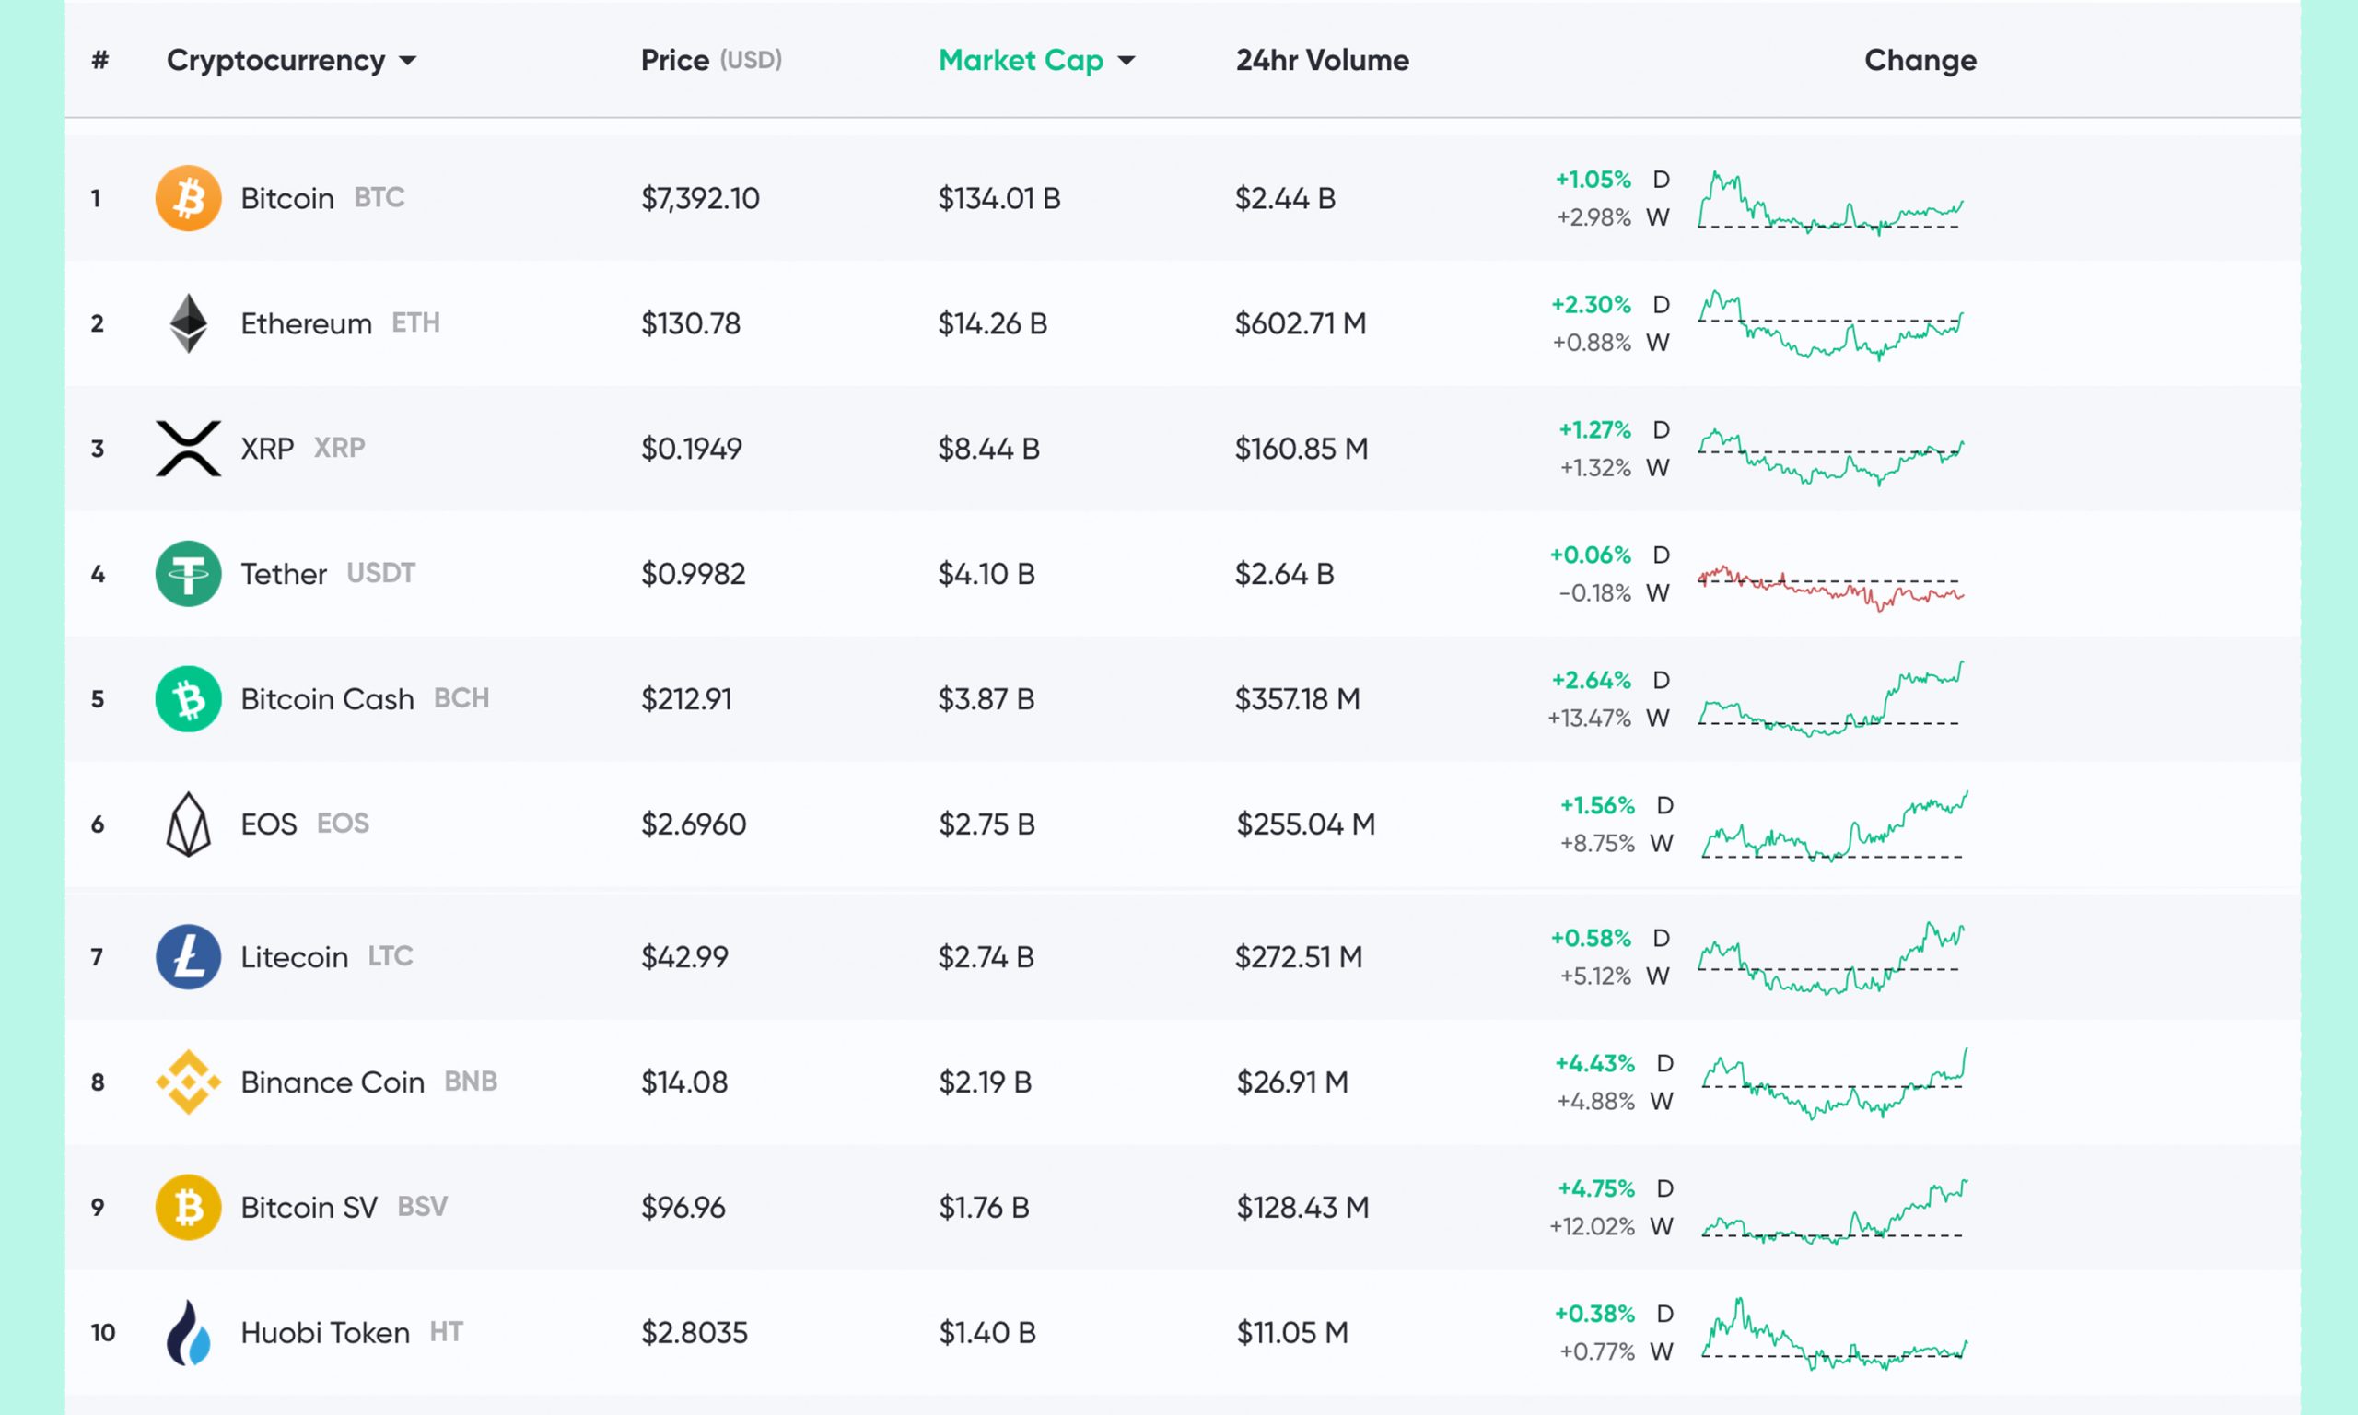The width and height of the screenshot is (2358, 1415).
Task: Click the Litecoin sparkline chart
Action: [1830, 958]
